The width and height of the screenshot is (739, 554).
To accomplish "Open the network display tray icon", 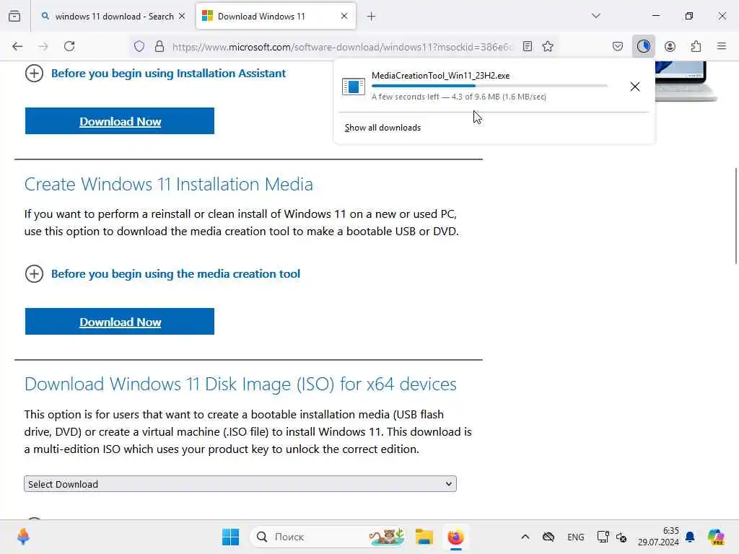I will 603,537.
